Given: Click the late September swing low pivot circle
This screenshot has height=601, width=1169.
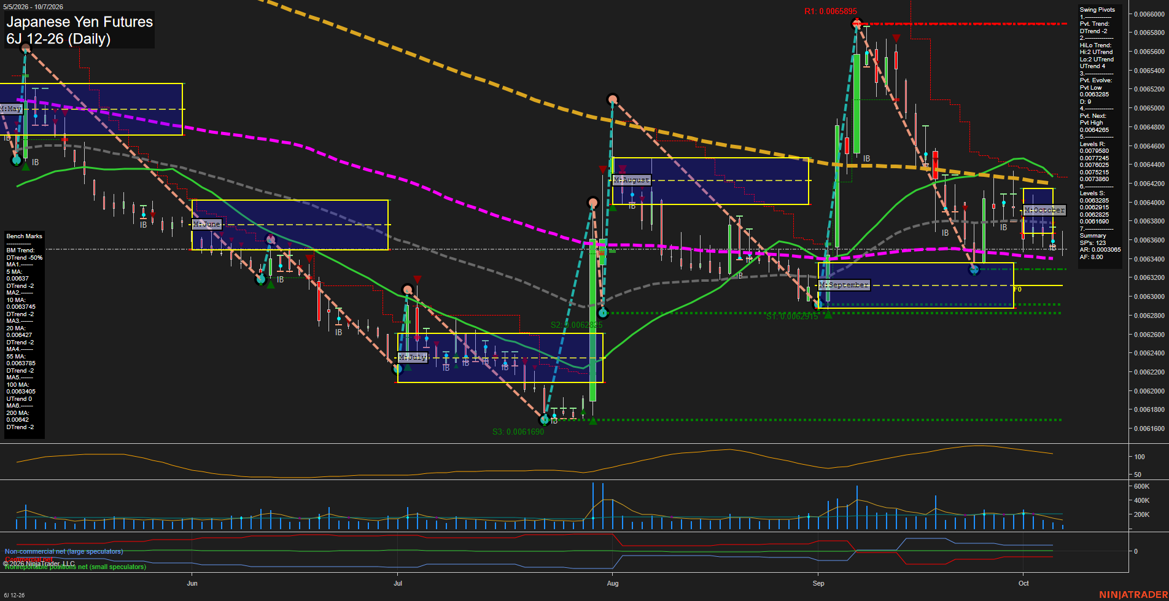Looking at the screenshot, I should pos(974,269).
